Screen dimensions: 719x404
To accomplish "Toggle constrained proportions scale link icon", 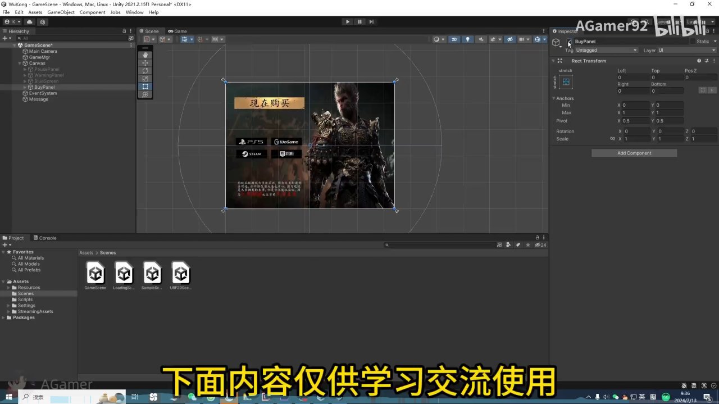I will tap(612, 139).
